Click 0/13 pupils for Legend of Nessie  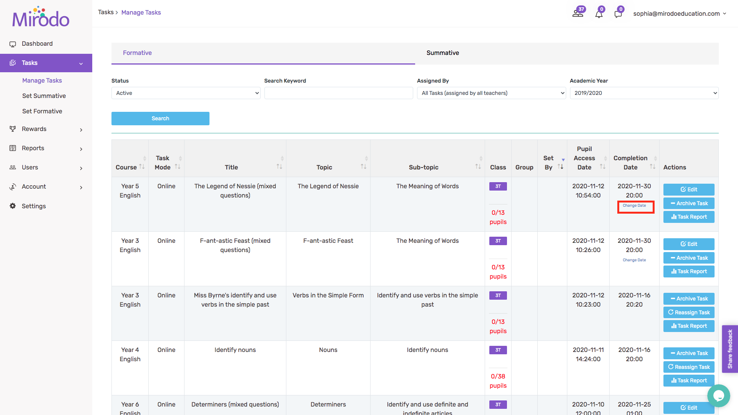tap(498, 217)
